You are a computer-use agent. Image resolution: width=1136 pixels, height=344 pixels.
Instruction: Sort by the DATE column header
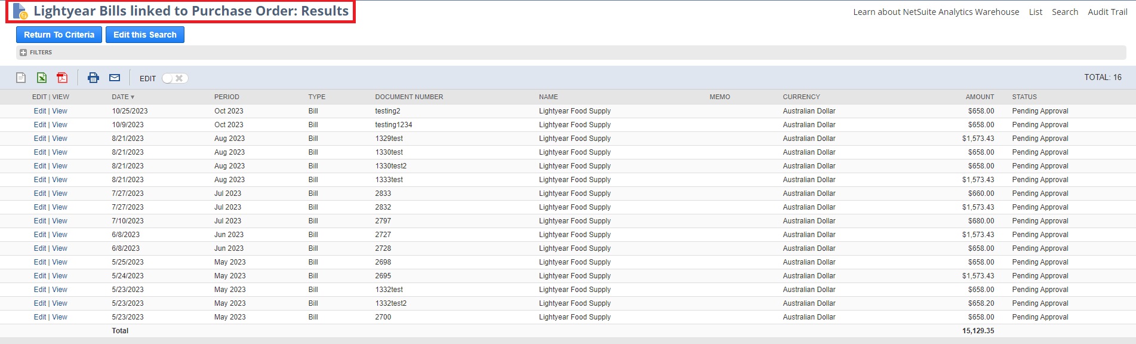[x=123, y=97]
